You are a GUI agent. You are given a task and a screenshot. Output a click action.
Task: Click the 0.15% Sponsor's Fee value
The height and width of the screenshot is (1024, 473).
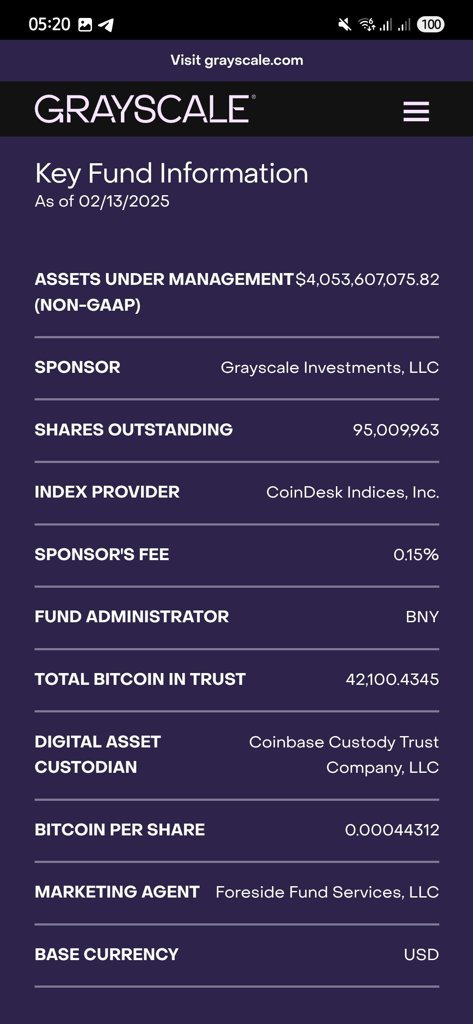coord(416,555)
